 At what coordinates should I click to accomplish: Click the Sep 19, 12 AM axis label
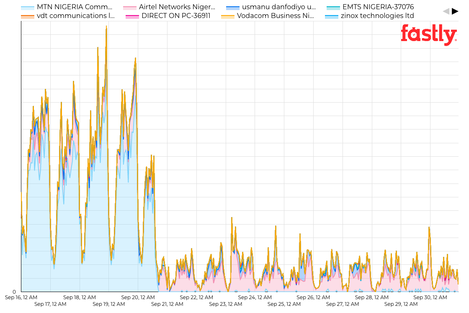click(x=108, y=304)
